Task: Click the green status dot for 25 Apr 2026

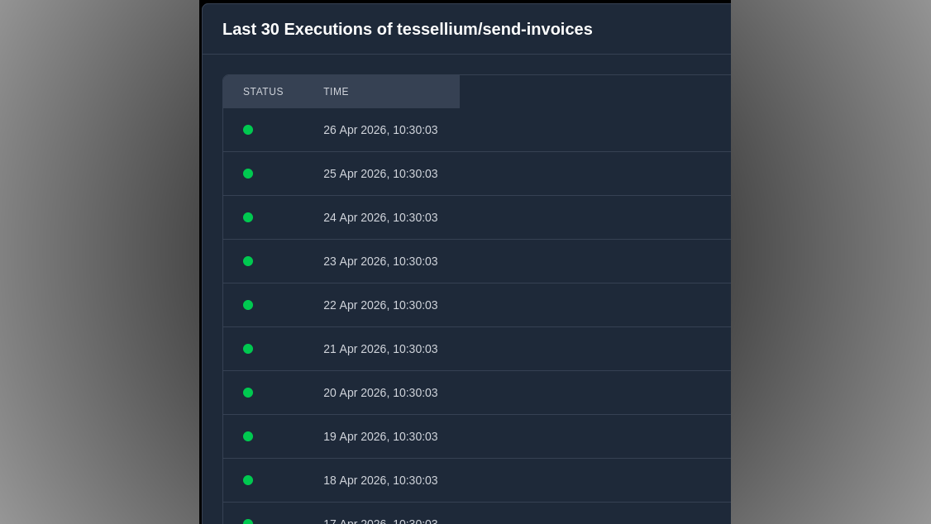Action: (x=248, y=174)
